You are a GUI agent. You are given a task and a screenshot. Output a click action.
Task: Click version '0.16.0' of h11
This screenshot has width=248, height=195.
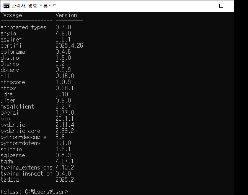65,76
